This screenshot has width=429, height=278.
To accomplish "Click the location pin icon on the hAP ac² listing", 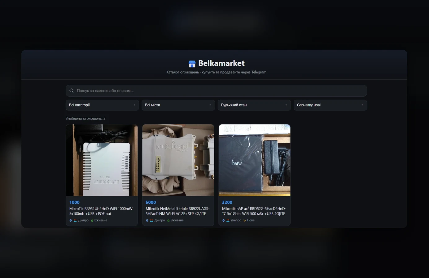I will (224, 221).
